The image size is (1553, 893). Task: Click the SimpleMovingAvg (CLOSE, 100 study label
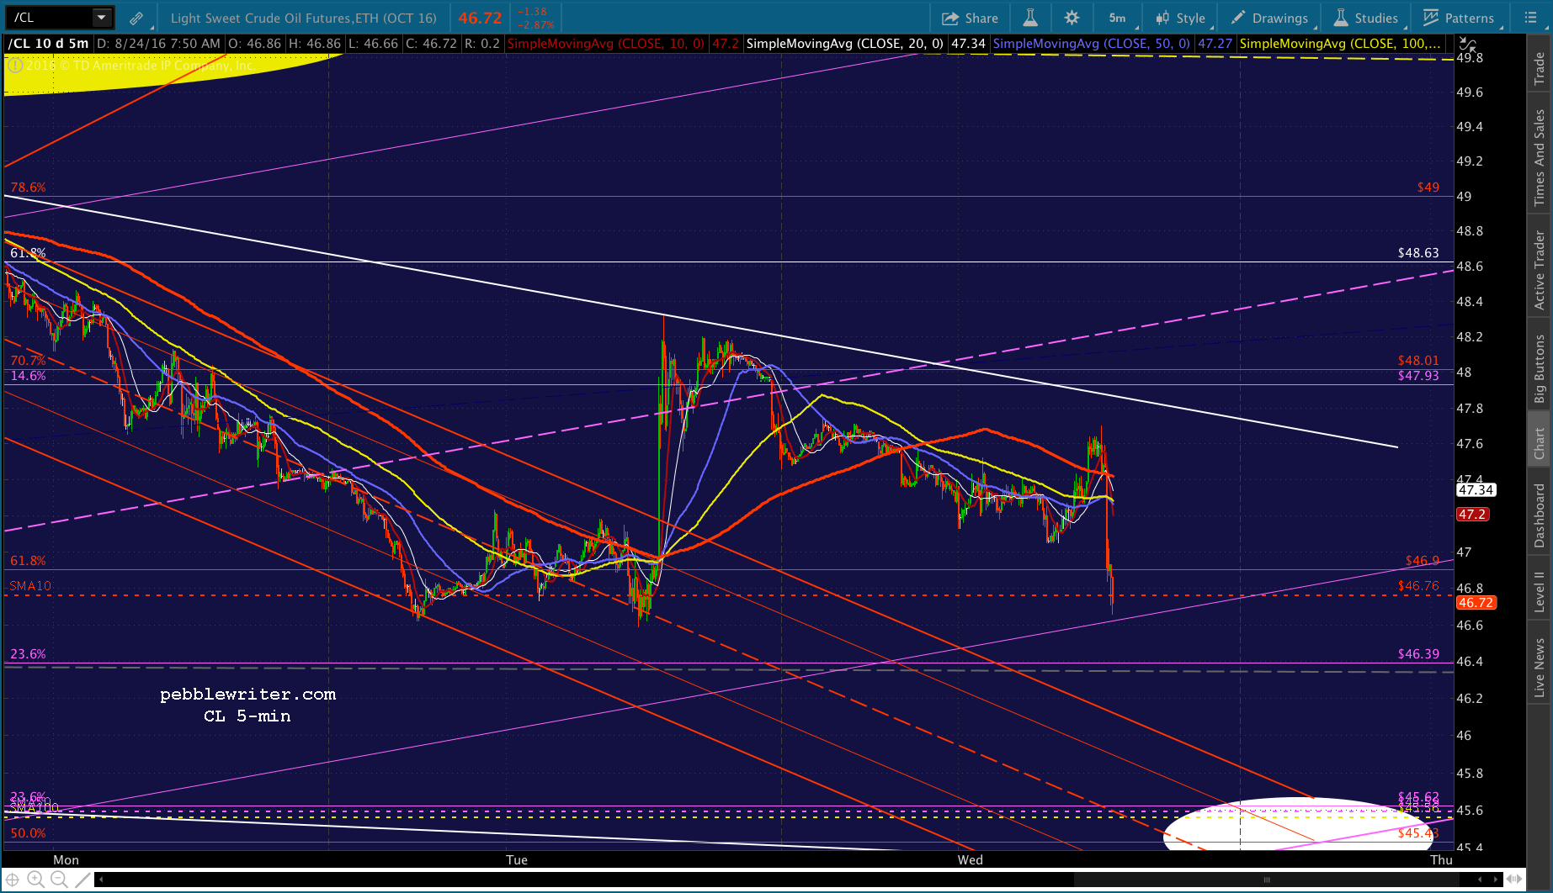click(x=1340, y=44)
